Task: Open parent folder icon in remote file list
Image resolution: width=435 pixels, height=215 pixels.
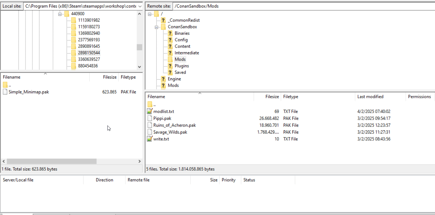Action: (x=150, y=104)
